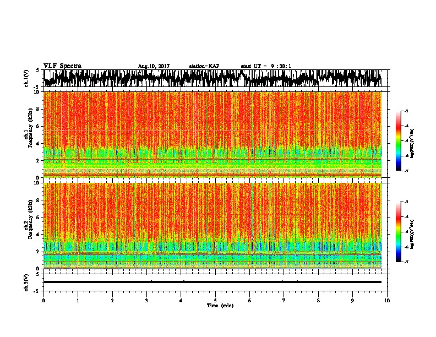Screen dimensions: 436x337
Task: Click the ch.1 spectrogram panel
Action: (212, 134)
